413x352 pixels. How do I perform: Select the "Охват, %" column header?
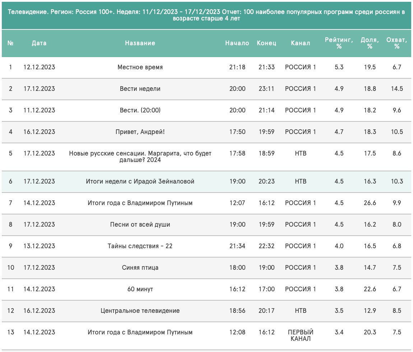point(396,43)
